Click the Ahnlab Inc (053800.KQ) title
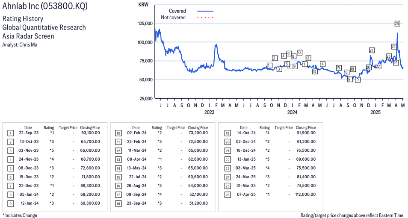 [45, 6]
